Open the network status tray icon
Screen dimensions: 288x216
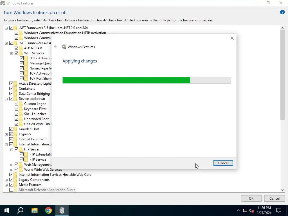(245, 210)
